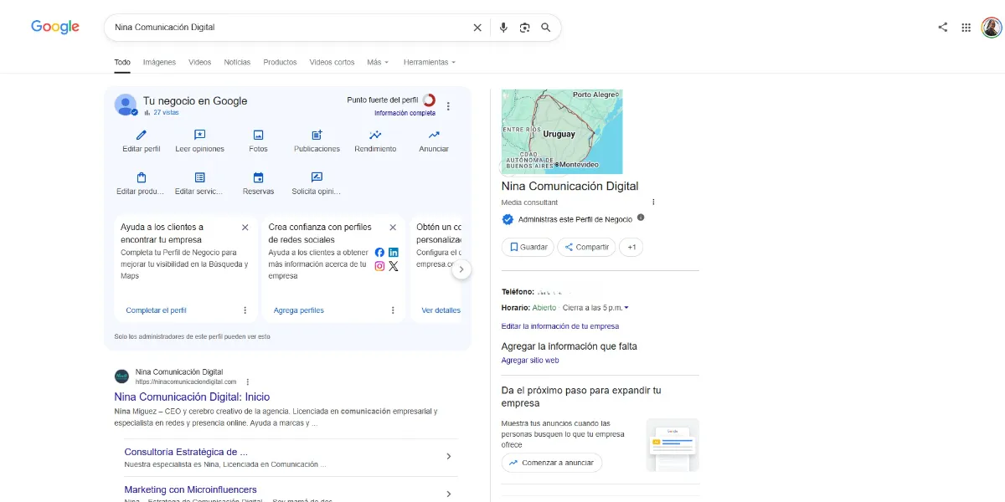Image resolution: width=1005 pixels, height=502 pixels.
Task: Expand business hours dropdown
Action: click(626, 308)
